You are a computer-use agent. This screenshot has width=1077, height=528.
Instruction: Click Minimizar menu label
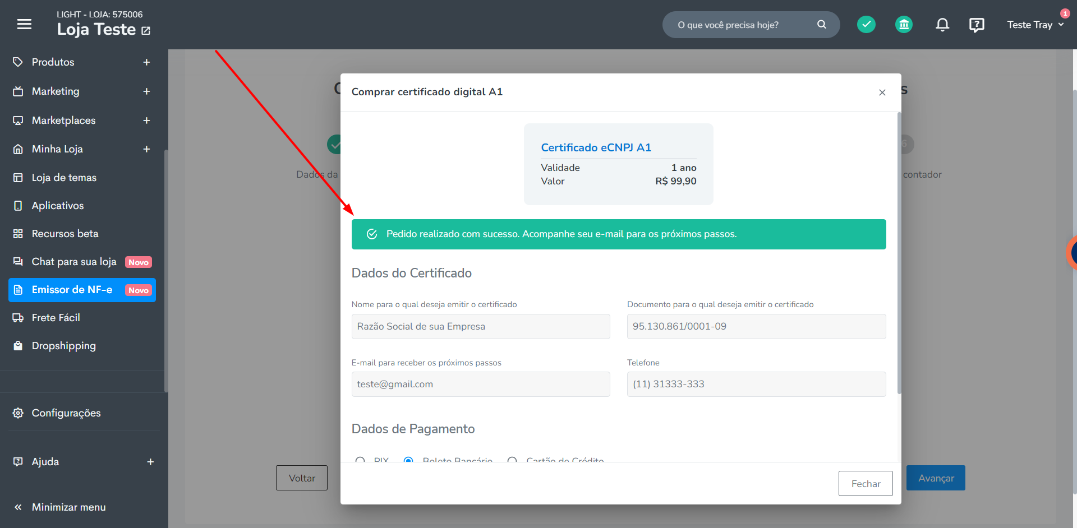[68, 507]
